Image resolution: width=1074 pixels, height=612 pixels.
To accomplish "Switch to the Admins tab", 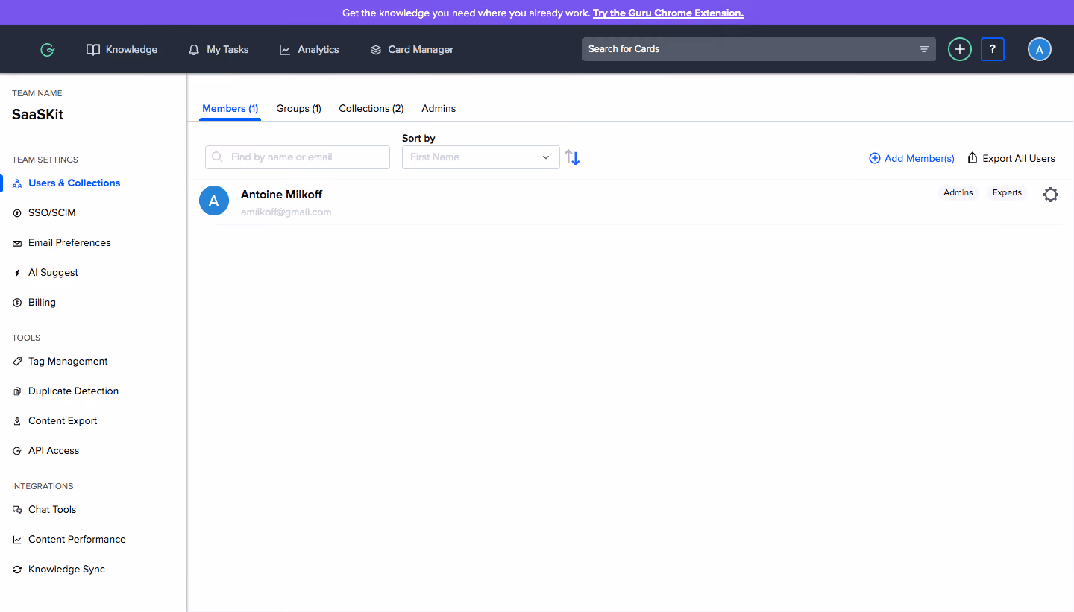I will 439,108.
